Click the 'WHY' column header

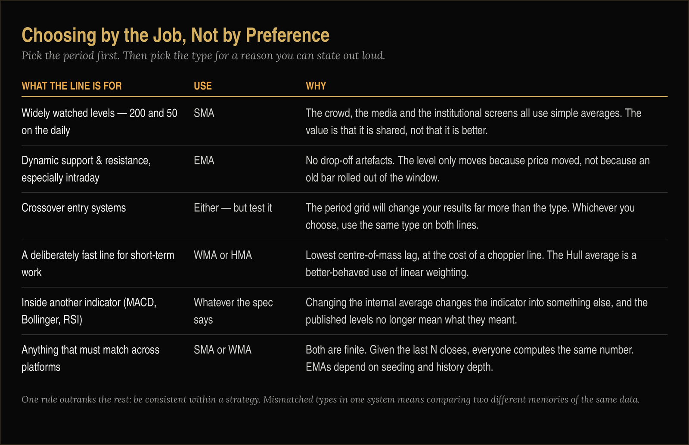coord(316,86)
